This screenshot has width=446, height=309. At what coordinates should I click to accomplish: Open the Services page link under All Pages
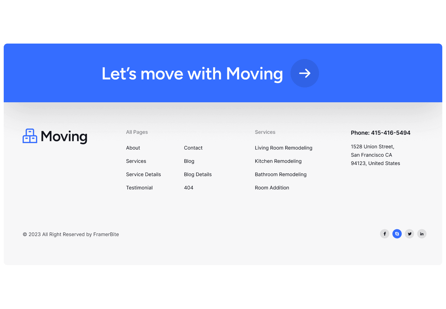[136, 161]
